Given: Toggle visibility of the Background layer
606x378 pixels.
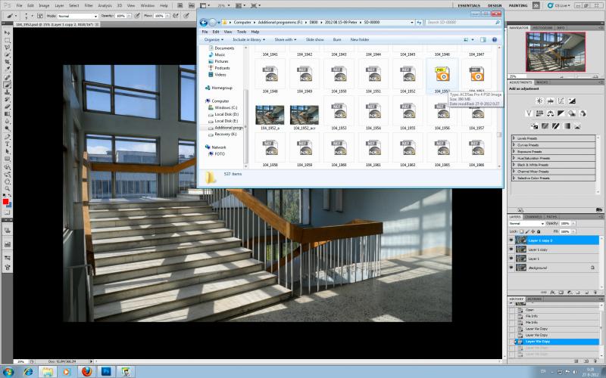Looking at the screenshot, I should 511,268.
